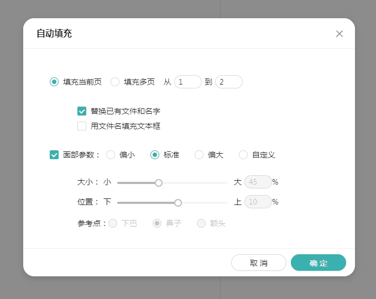Click the 取消 cancel button
The height and width of the screenshot is (299, 376).
point(259,263)
